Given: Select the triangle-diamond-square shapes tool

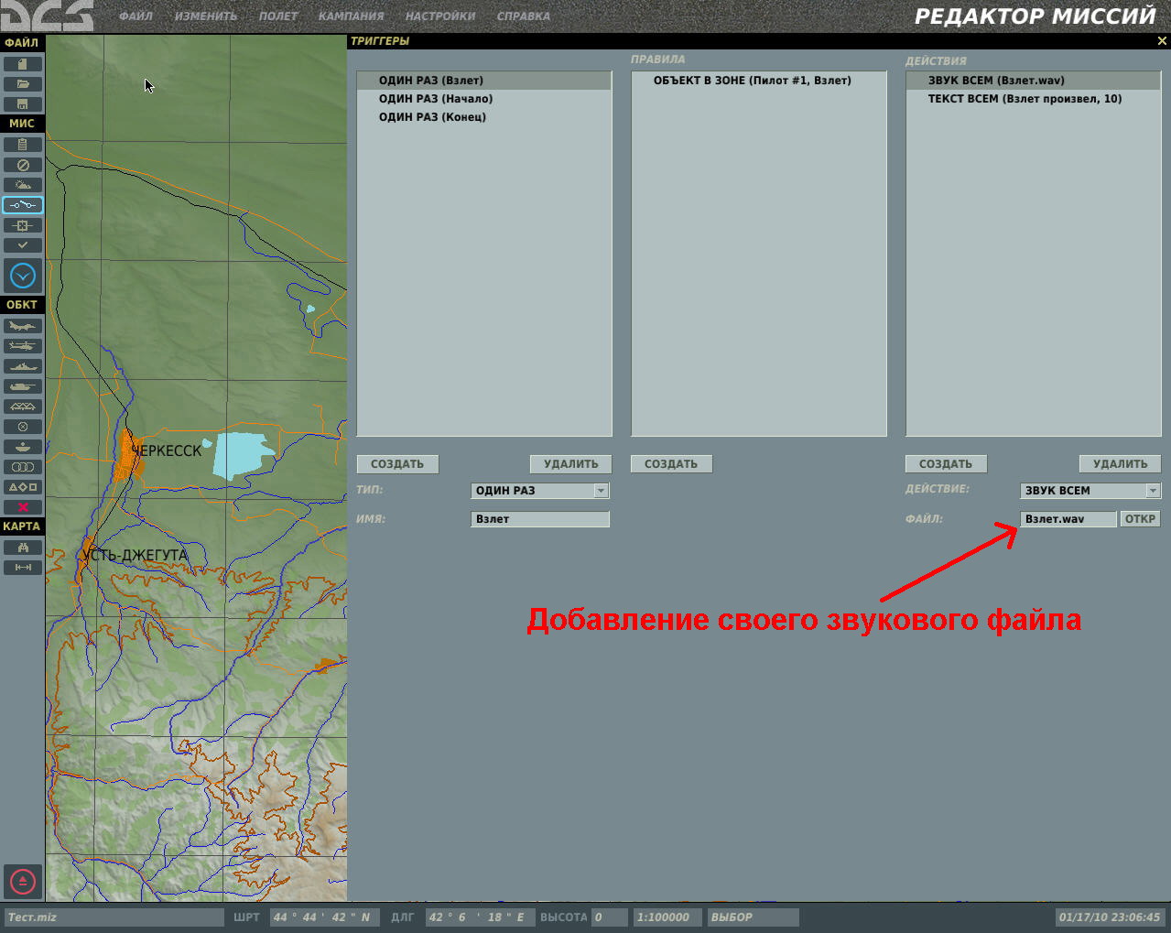Looking at the screenshot, I should 23,487.
